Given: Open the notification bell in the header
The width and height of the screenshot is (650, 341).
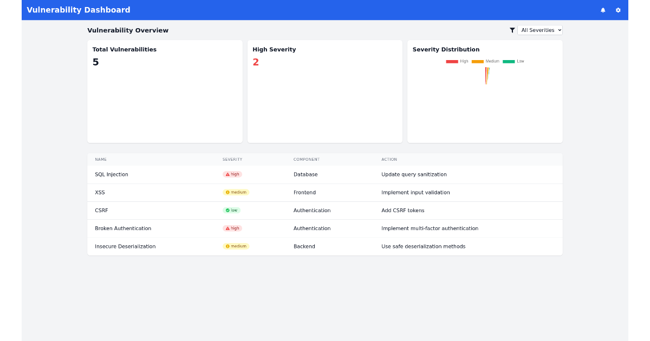Looking at the screenshot, I should point(603,10).
